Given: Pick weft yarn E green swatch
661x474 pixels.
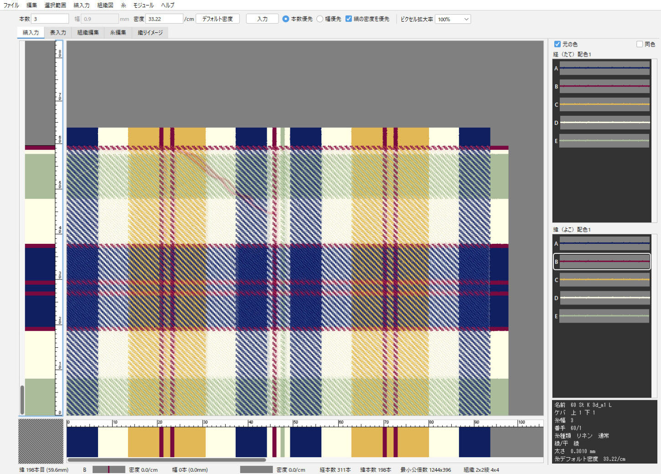Looking at the screenshot, I should pyautogui.click(x=604, y=316).
